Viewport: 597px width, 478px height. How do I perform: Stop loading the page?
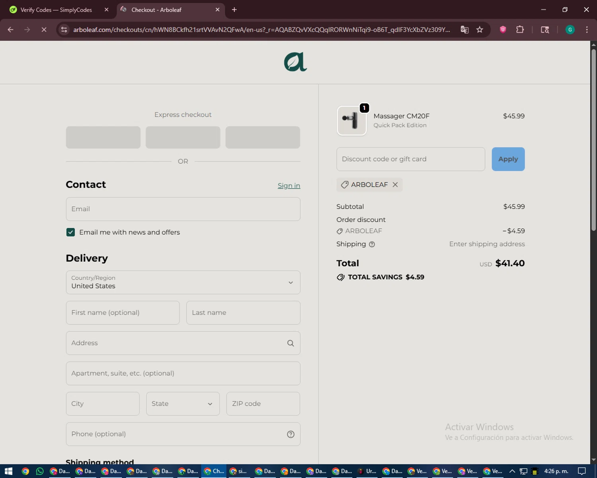tap(44, 29)
